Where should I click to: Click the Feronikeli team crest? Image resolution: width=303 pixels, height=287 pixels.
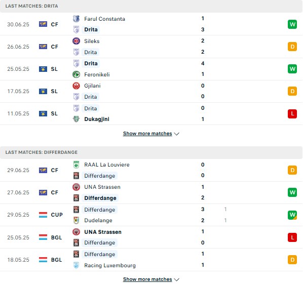point(76,74)
